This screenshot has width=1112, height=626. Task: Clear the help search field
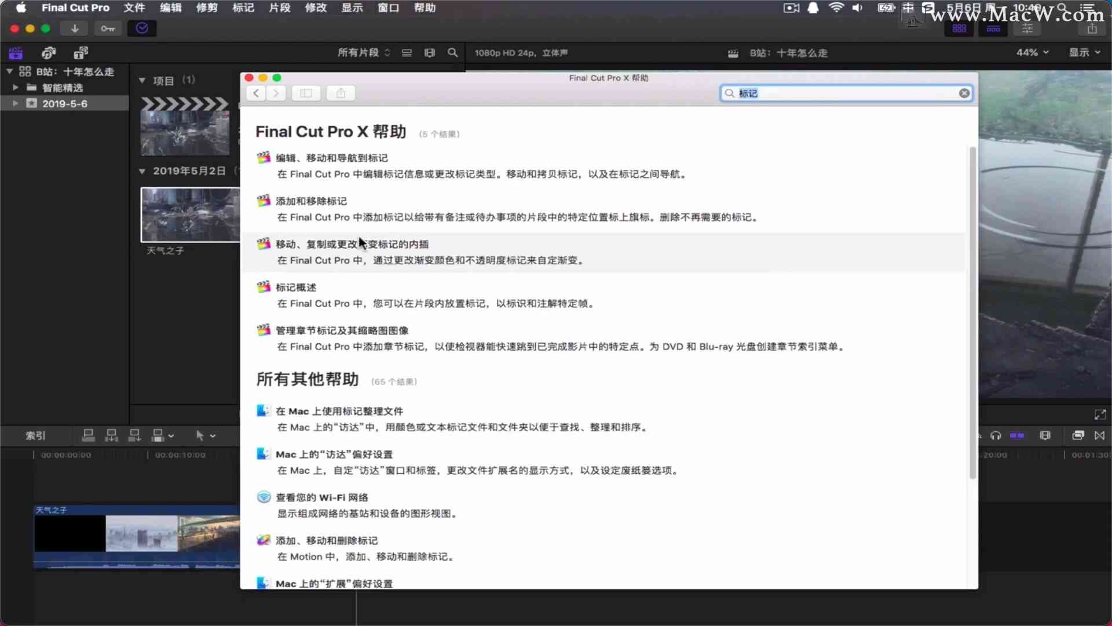click(x=964, y=93)
